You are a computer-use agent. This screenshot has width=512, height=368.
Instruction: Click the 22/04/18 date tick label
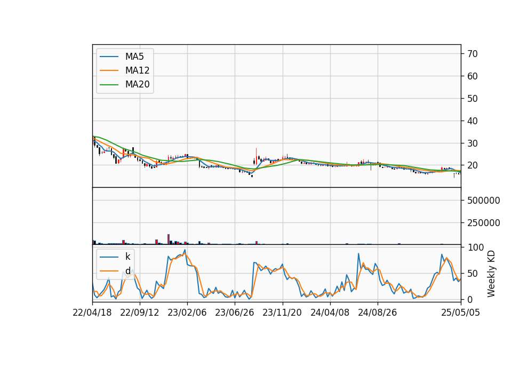(92, 313)
